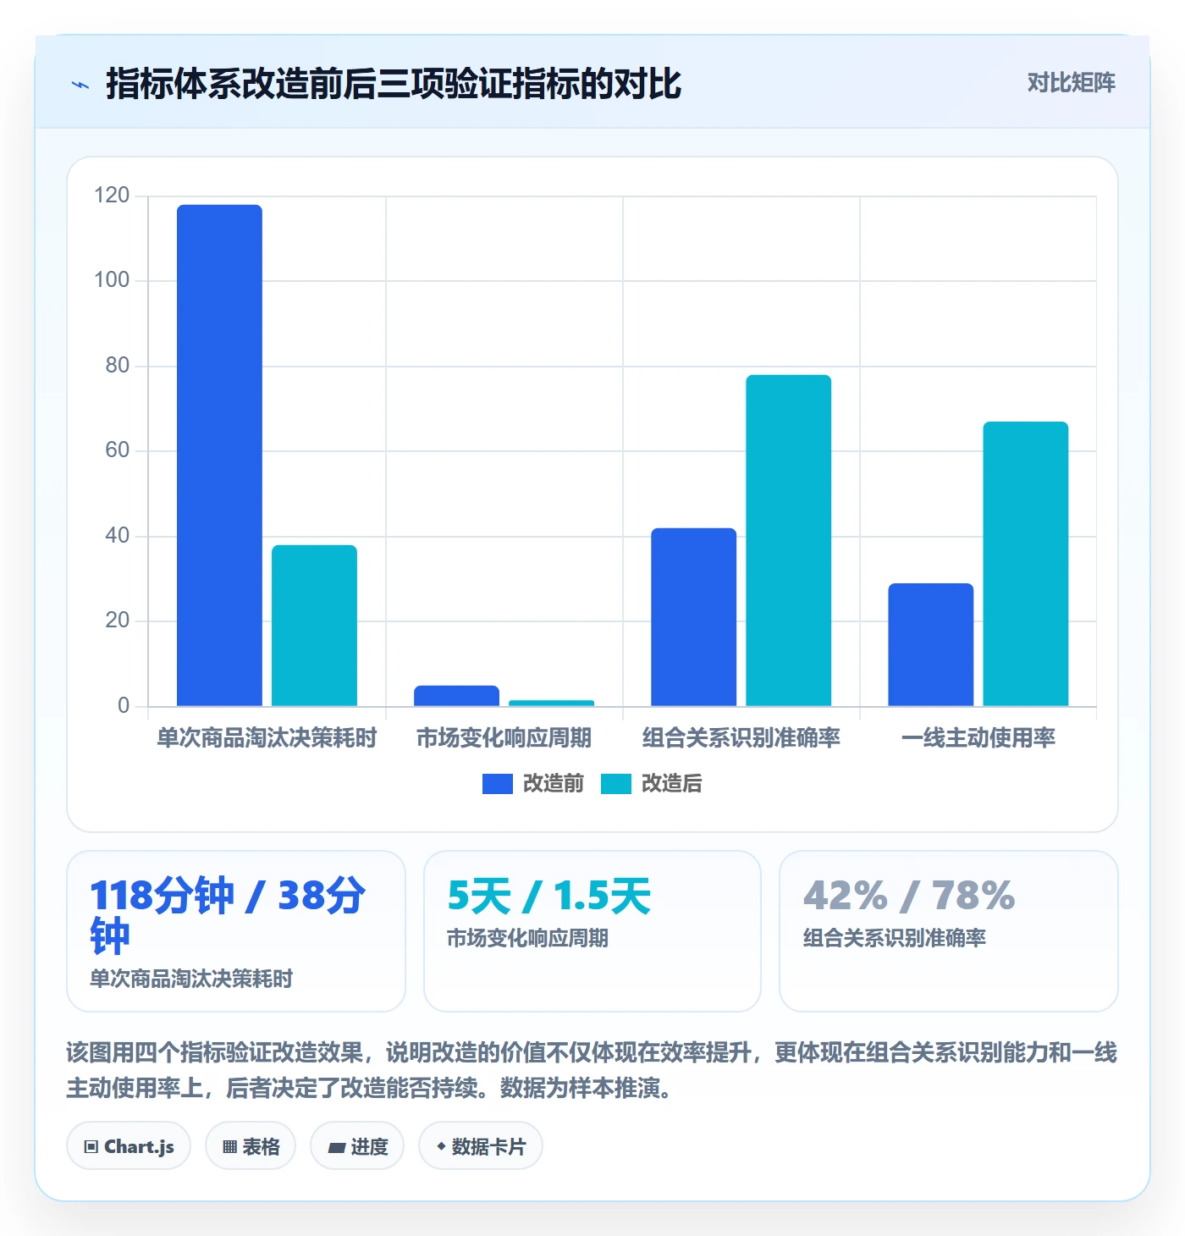Click the 改造前 bar for 组合关系识别准确率
The width and height of the screenshot is (1185, 1236).
(x=693, y=617)
